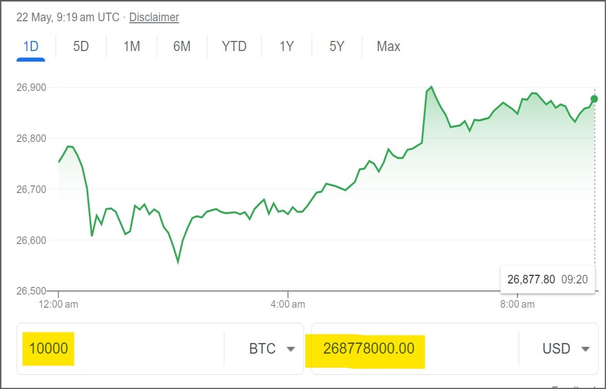Click the 26,877.80 price tooltip
606x389 pixels.
[x=547, y=279]
